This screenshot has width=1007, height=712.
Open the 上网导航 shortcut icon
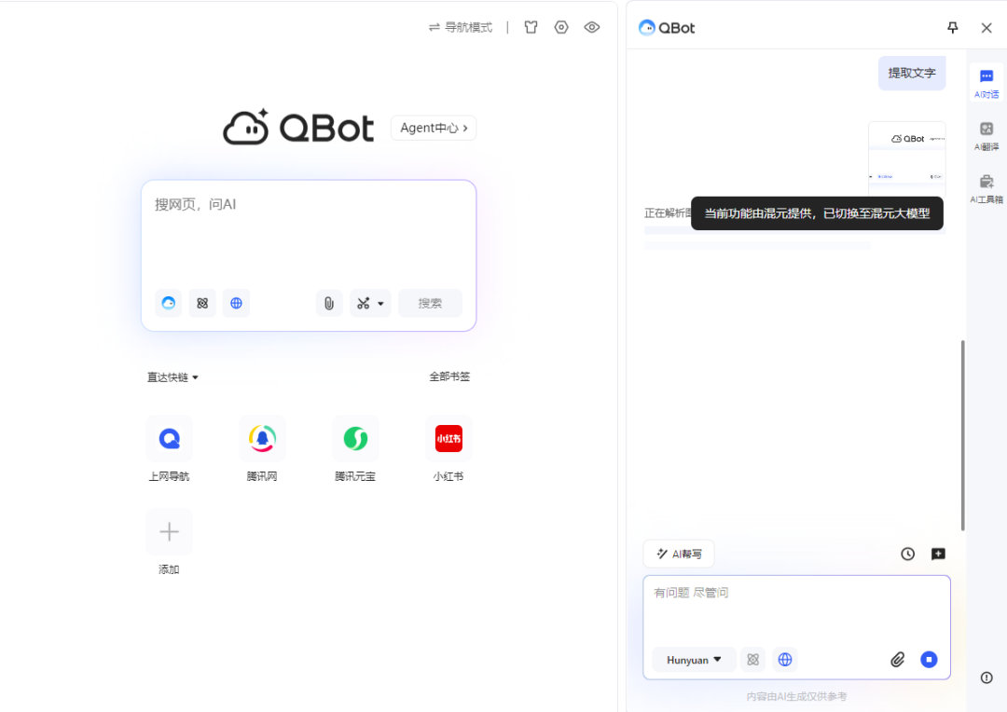[169, 439]
